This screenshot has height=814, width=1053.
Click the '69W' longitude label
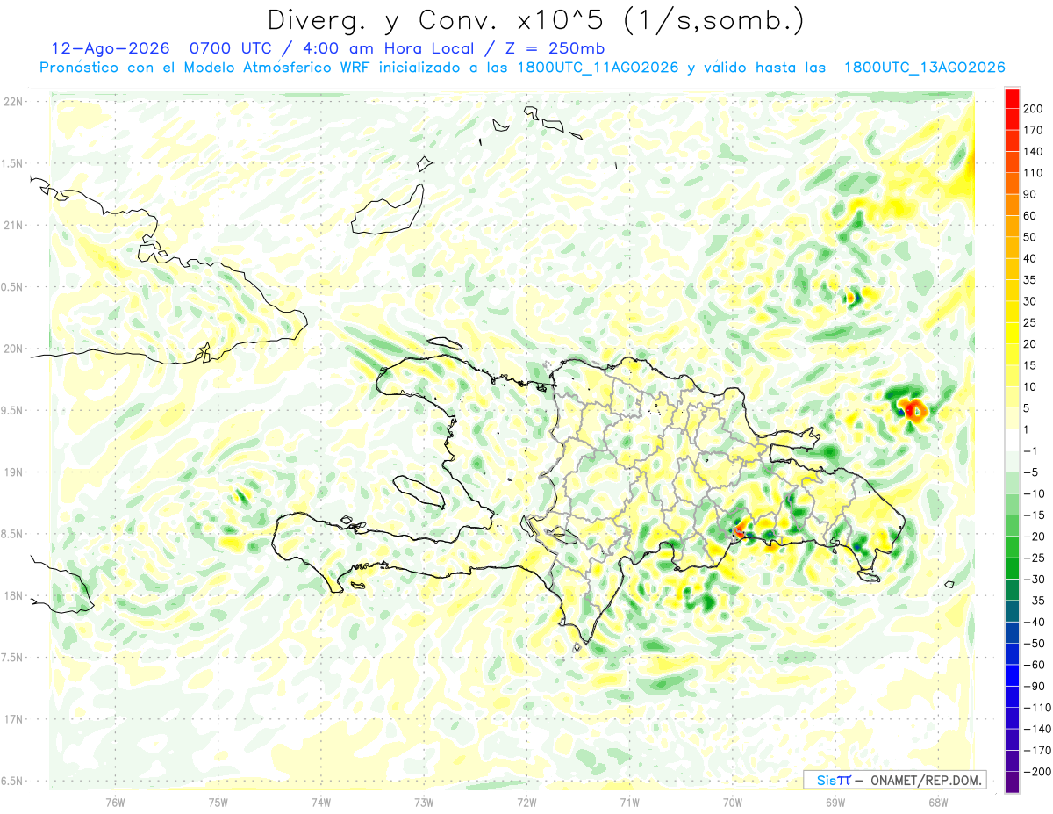(835, 802)
